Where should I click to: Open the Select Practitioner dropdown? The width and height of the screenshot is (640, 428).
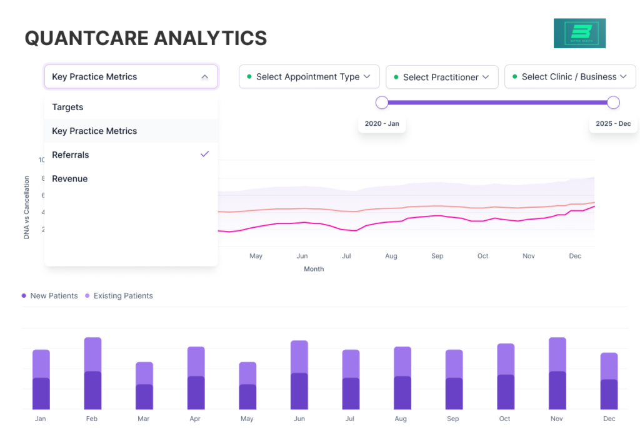(x=442, y=77)
